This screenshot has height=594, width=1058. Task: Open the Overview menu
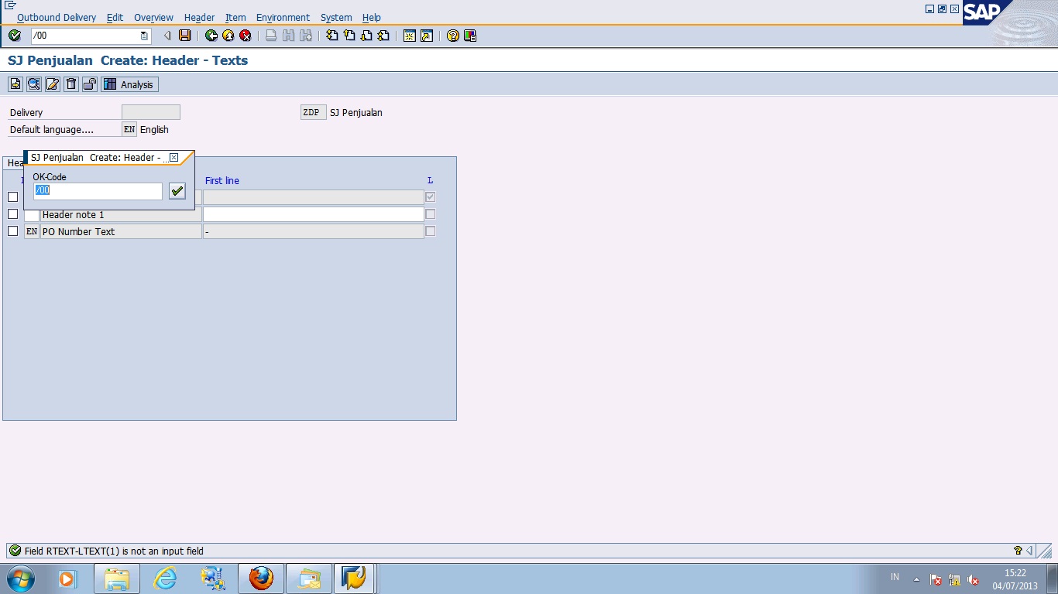(x=153, y=17)
